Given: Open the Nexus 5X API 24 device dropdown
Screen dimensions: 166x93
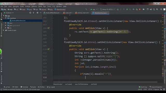Looking at the screenshot, I should [x=107, y=9].
